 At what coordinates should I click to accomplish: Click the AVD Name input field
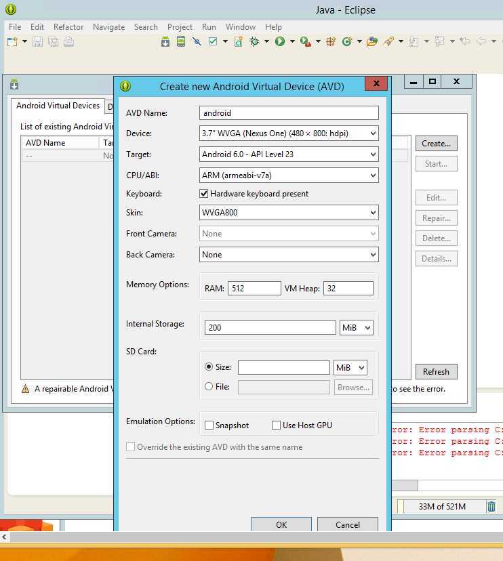pyautogui.click(x=289, y=113)
